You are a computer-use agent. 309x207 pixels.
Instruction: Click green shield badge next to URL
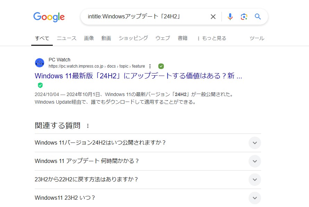point(161,66)
